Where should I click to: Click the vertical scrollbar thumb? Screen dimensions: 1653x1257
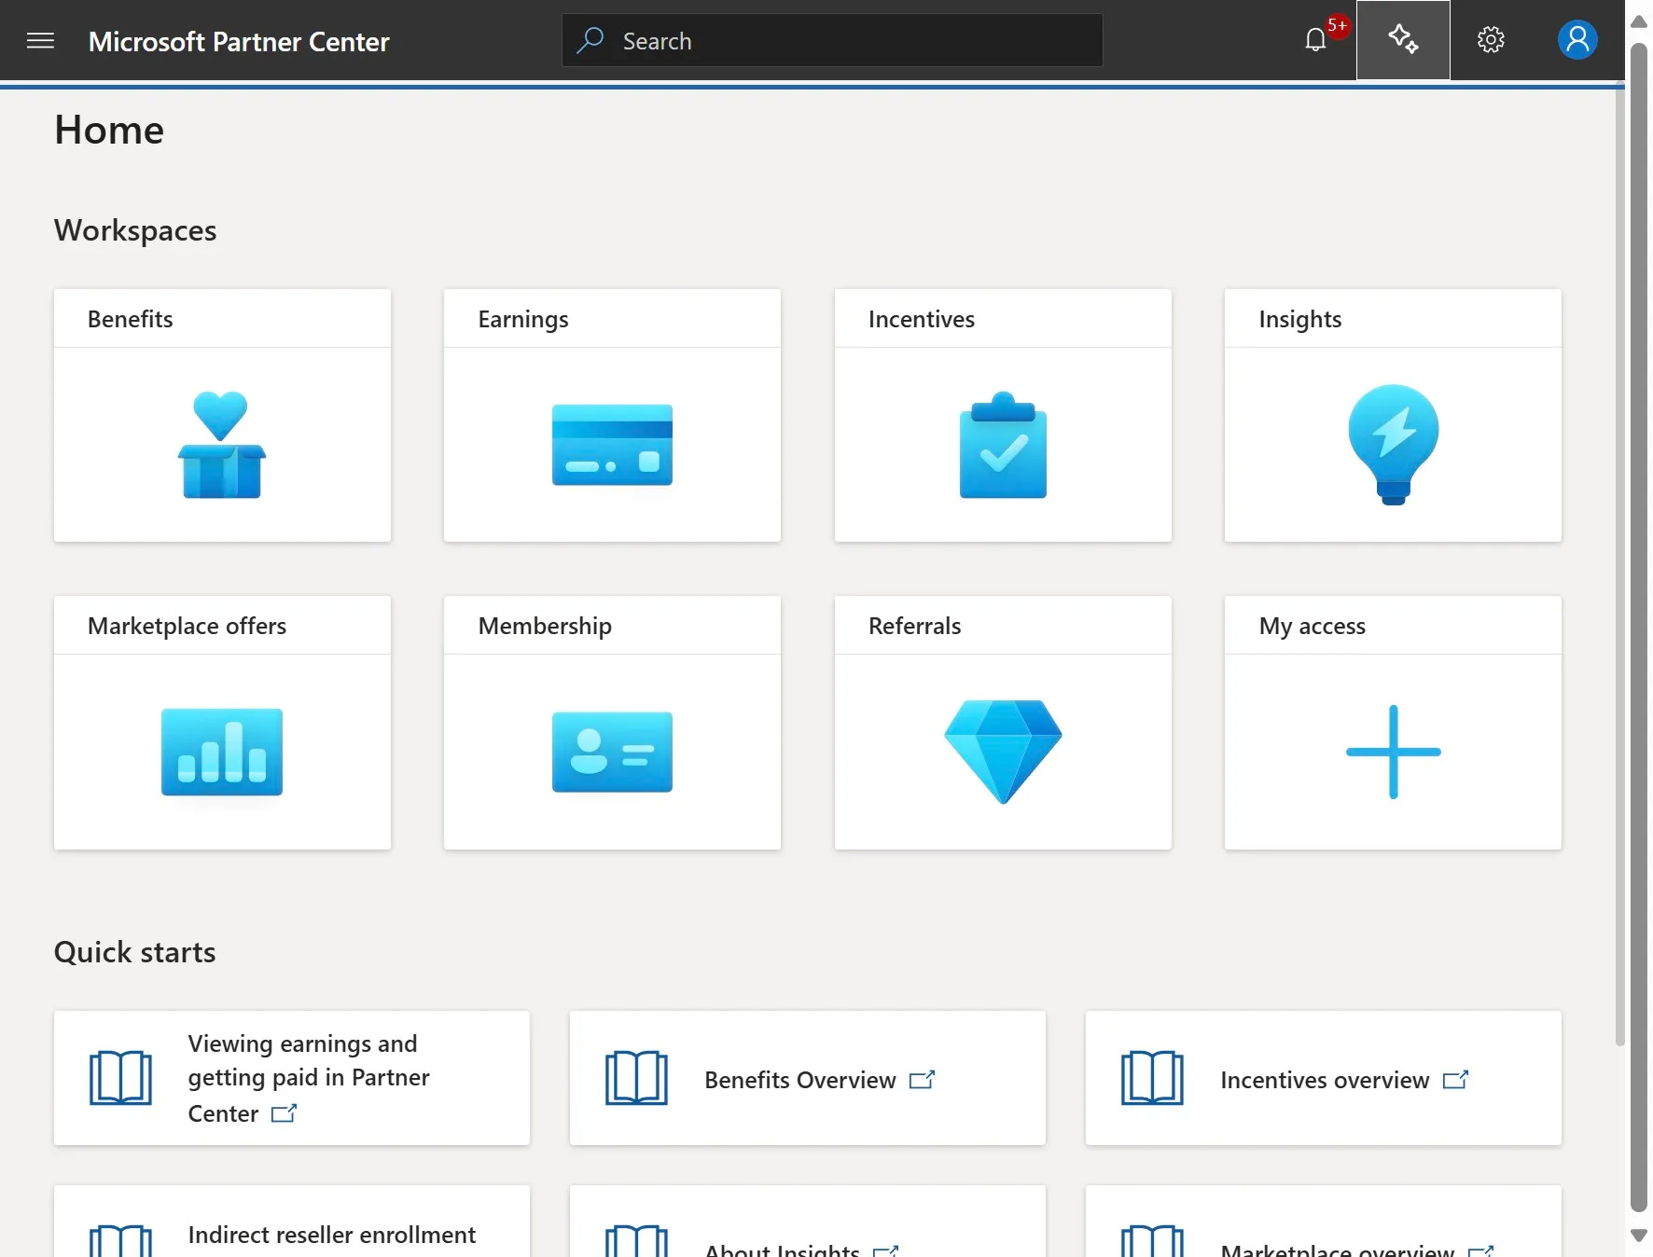[1639, 627]
